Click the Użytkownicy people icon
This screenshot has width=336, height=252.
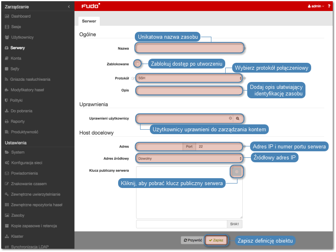7,38
